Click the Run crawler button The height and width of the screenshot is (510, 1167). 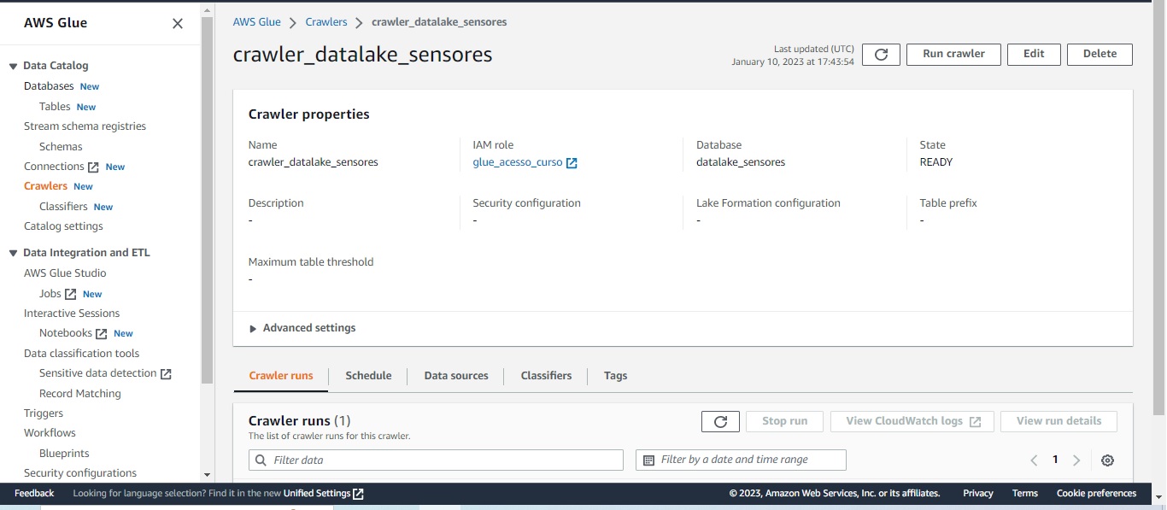[x=953, y=54]
